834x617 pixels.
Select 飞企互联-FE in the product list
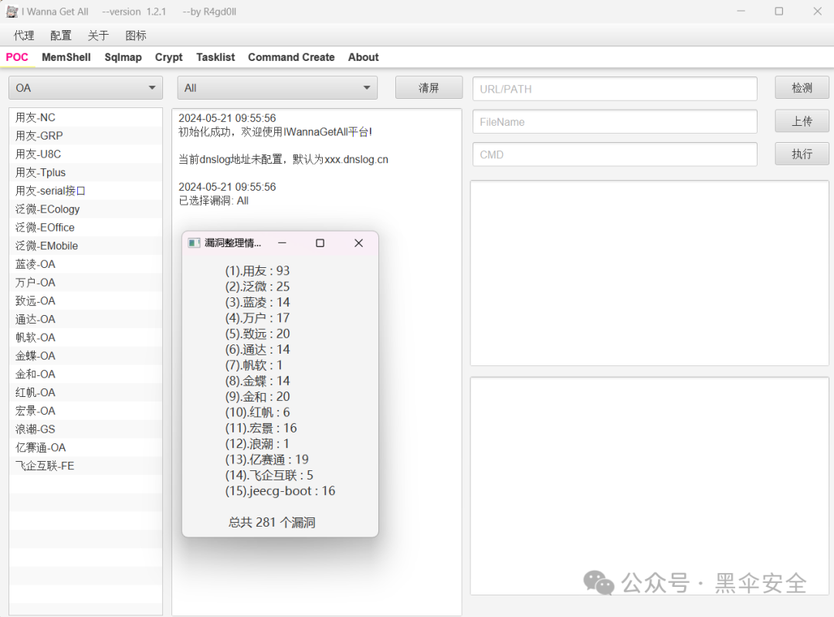pos(86,466)
